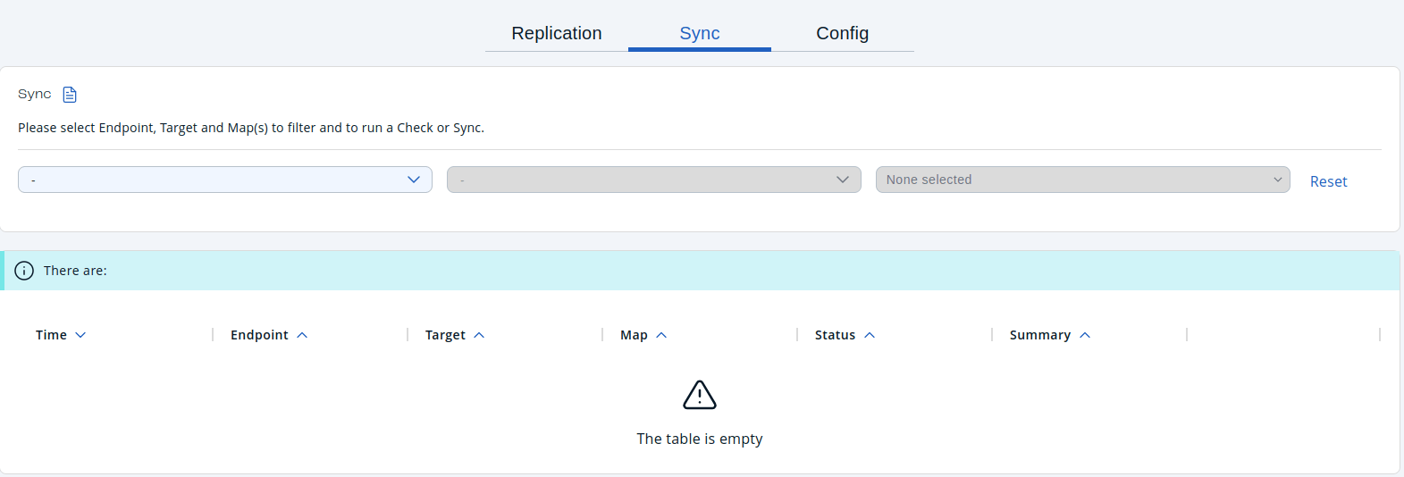Click the Status column sort arrow

(870, 335)
